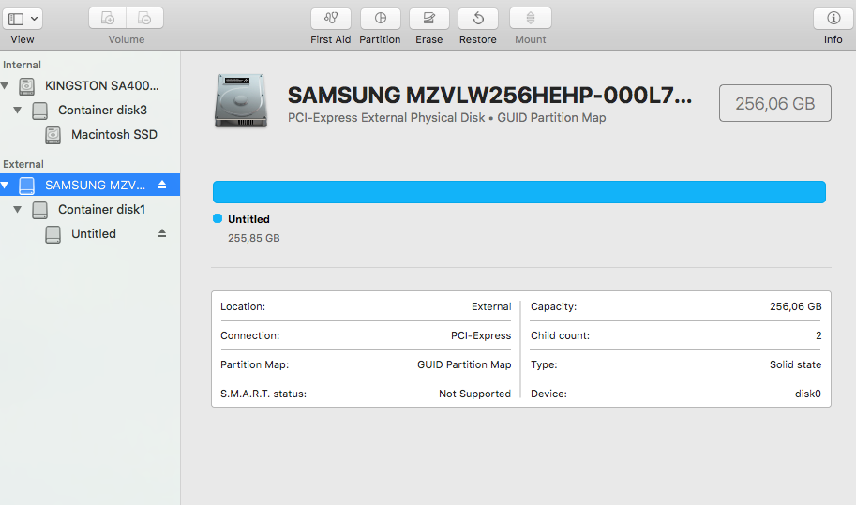Click the large hard drive image

click(241, 101)
